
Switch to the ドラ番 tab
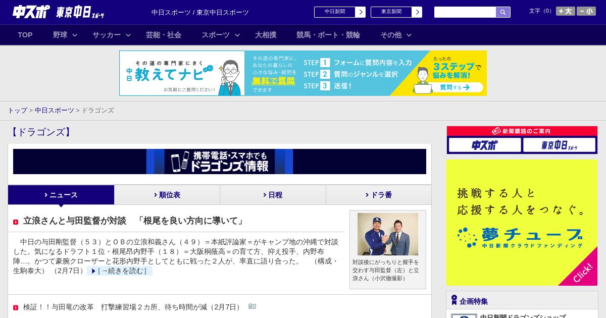[x=379, y=195]
